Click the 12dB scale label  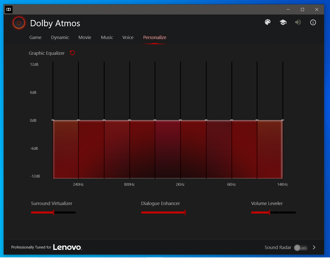34,64
